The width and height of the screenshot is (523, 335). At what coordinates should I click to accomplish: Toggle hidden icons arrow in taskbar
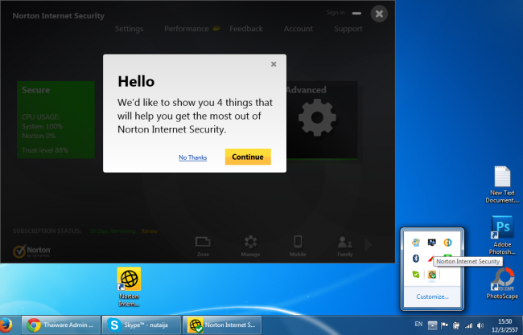pos(432,325)
